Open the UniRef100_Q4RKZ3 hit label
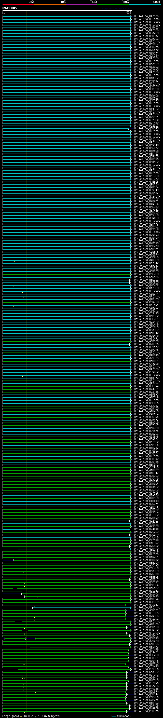The height and width of the screenshot is (718, 163). [146, 28]
